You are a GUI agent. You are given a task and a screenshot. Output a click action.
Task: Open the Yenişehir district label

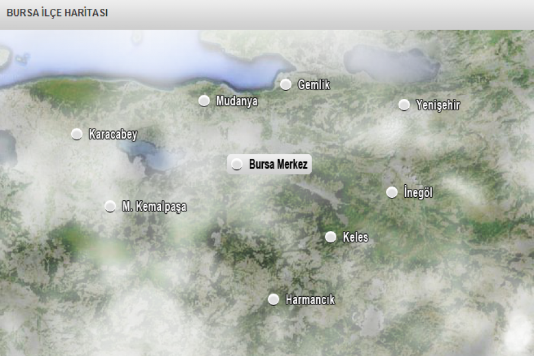(438, 105)
